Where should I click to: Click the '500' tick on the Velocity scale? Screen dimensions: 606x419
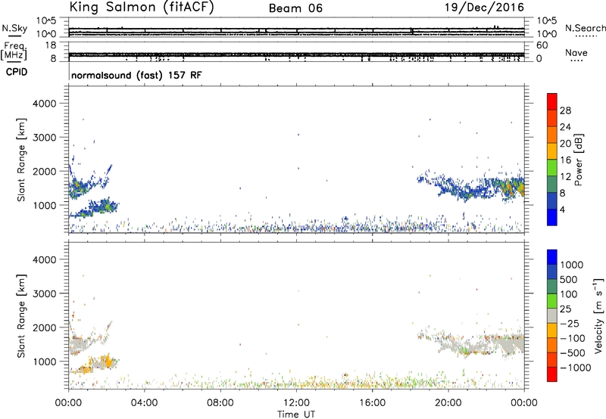[x=569, y=280]
